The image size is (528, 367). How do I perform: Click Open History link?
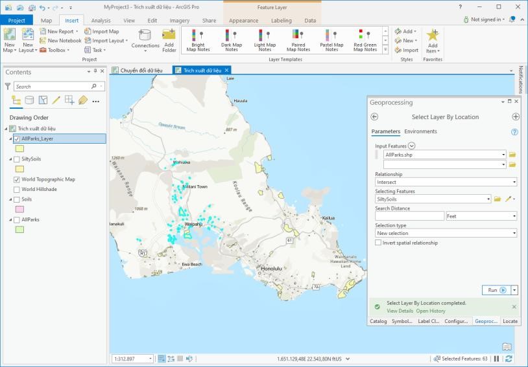point(430,311)
